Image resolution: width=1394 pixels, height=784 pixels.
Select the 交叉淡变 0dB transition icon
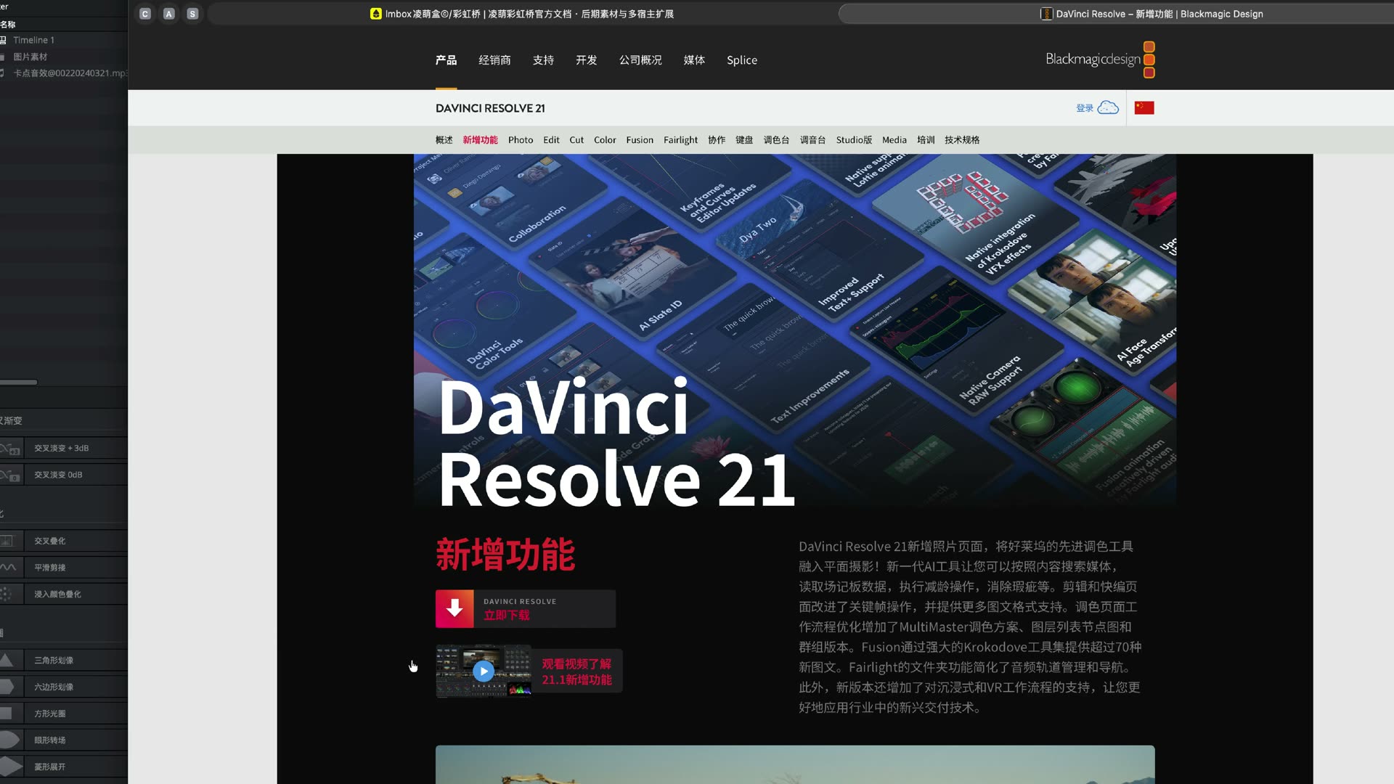pos(10,475)
